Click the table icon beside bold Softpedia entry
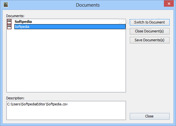This screenshot has height=126, width=176. pyautogui.click(x=9, y=22)
